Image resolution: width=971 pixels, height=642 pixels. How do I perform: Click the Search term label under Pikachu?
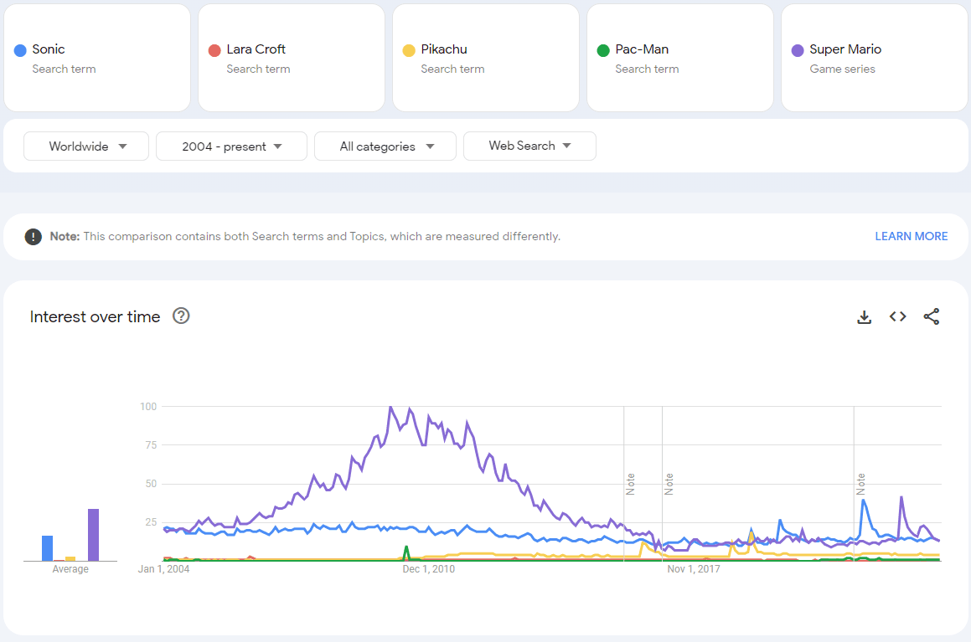coord(452,69)
